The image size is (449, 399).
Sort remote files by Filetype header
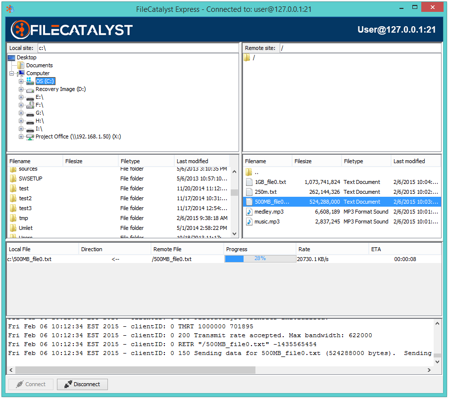click(x=366, y=161)
